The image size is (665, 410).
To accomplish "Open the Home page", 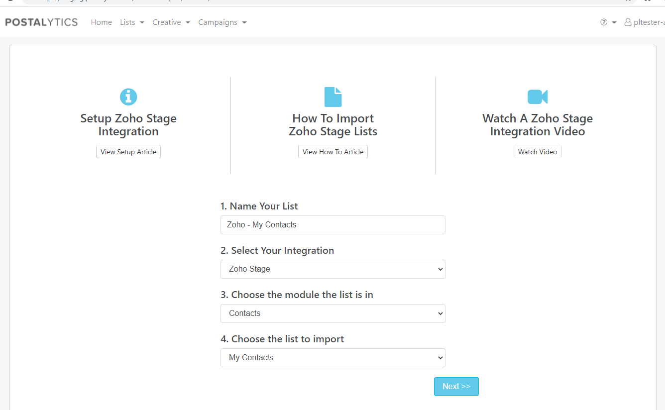I will pyautogui.click(x=102, y=22).
